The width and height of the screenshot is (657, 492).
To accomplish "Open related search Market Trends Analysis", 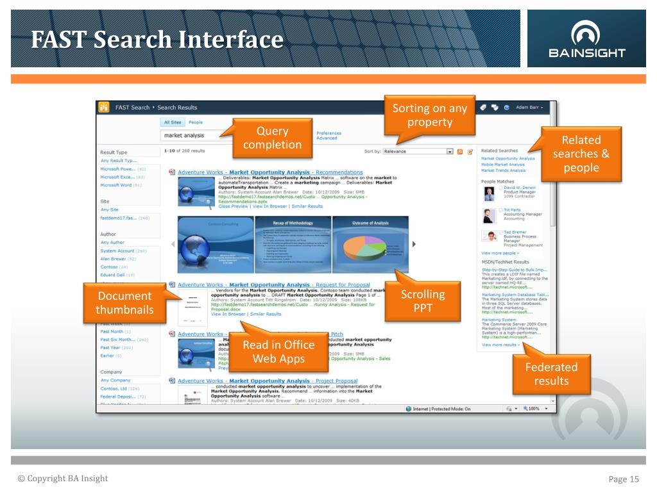I will pyautogui.click(x=503, y=170).
